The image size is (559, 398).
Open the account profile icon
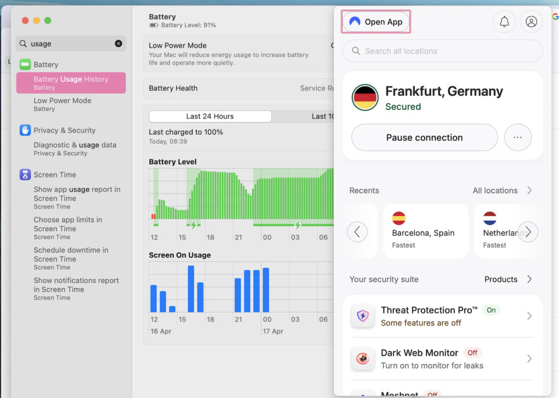(531, 21)
